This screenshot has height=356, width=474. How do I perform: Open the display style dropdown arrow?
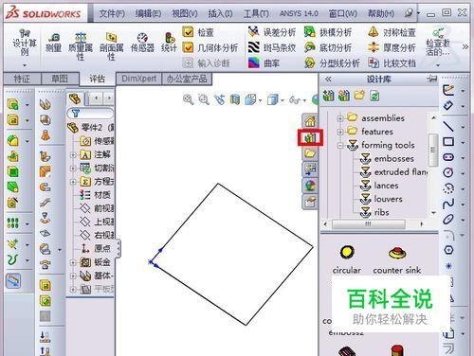[283, 100]
